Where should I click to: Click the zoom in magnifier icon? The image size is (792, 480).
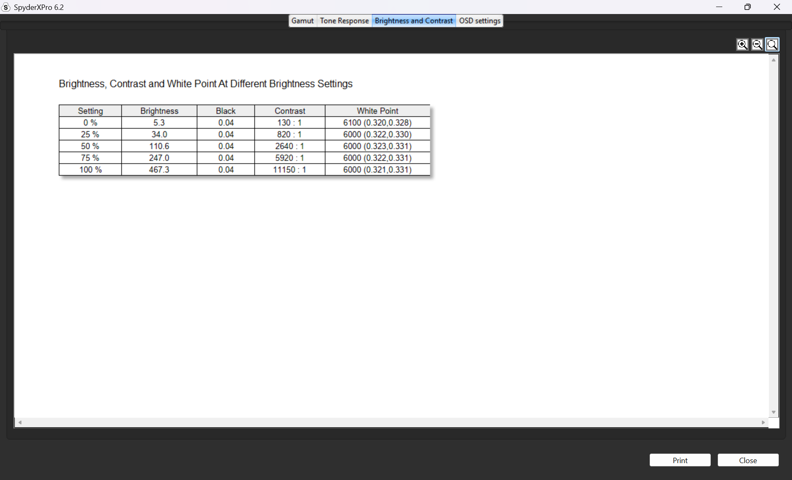click(742, 45)
